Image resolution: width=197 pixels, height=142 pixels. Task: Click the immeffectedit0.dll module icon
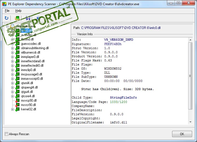tap(17, 66)
